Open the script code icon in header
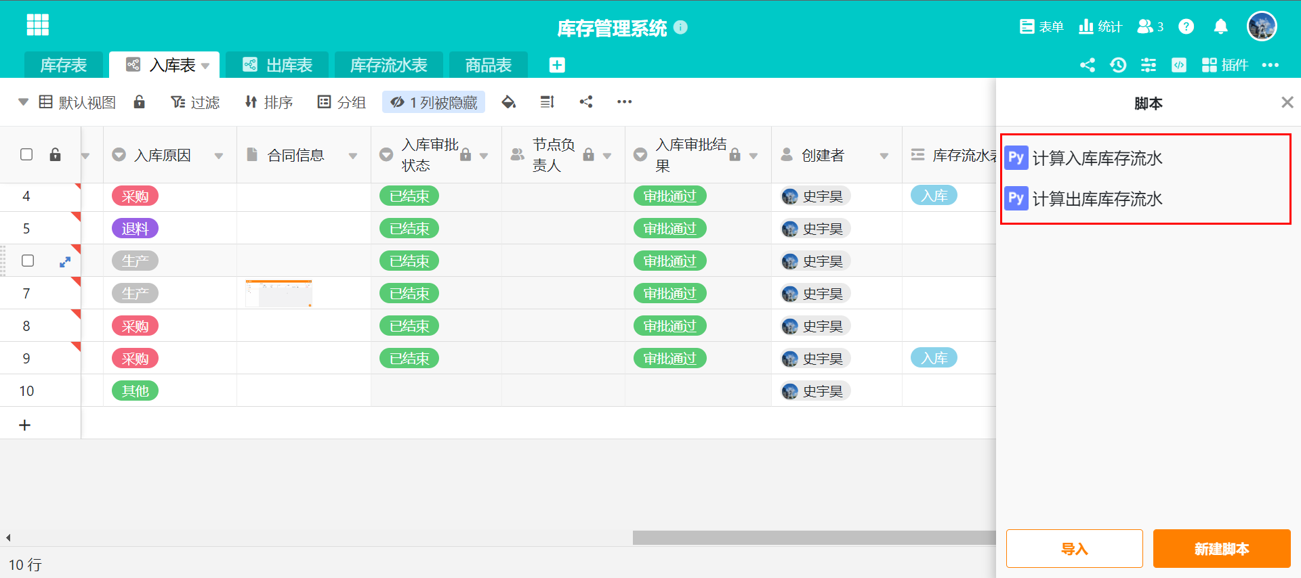1301x578 pixels. point(1179,65)
